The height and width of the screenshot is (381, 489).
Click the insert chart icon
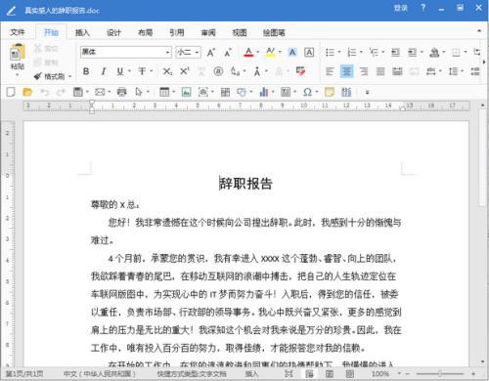(264, 92)
